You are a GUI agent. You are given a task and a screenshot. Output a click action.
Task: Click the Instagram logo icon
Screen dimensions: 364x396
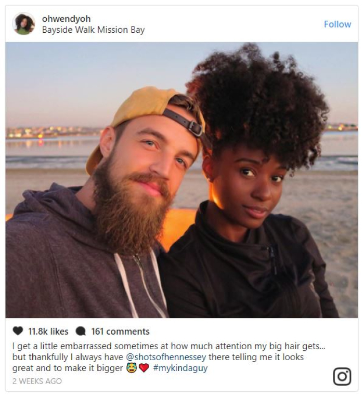click(x=342, y=377)
